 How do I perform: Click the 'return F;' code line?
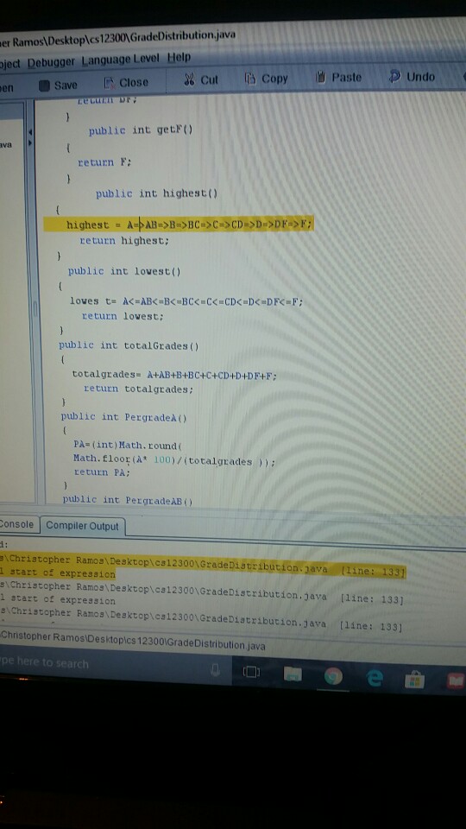(104, 162)
